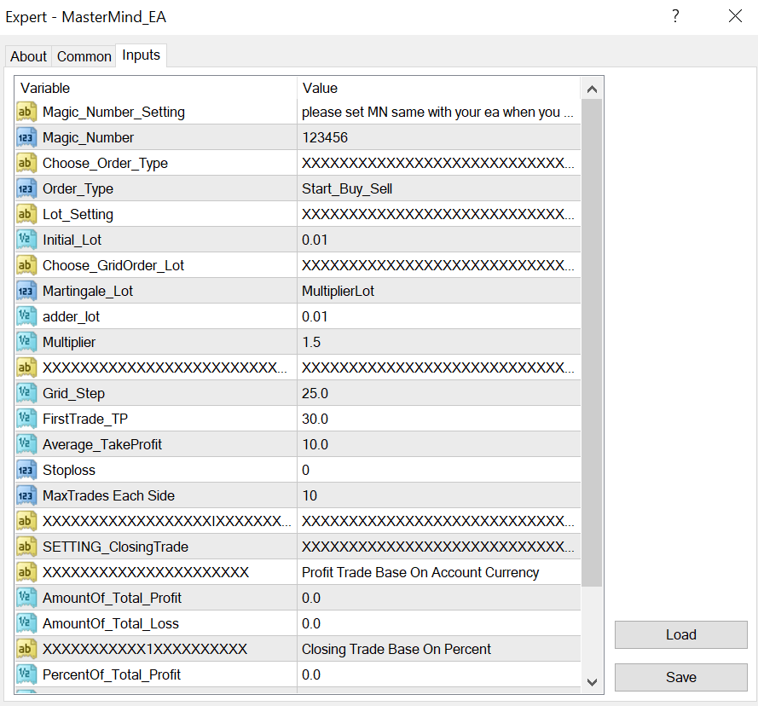
Task: Click the help question mark button
Action: tap(675, 16)
